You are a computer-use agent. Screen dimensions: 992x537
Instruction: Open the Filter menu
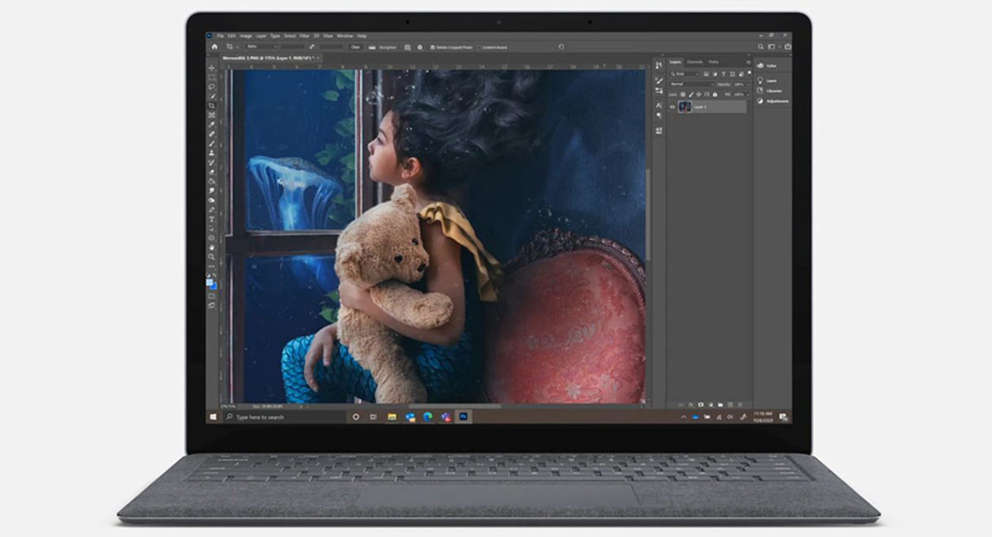(x=304, y=36)
